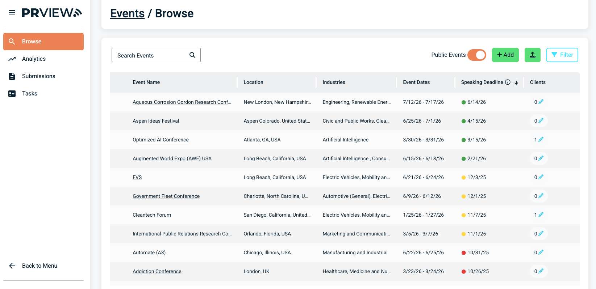
Task: Open the Filter options
Action: (x=562, y=55)
